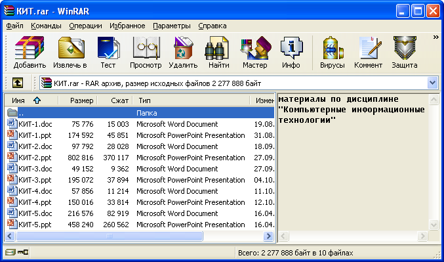
Task: Click the PowerPoint icon of КИТ-2.ppt
Action: (12, 157)
